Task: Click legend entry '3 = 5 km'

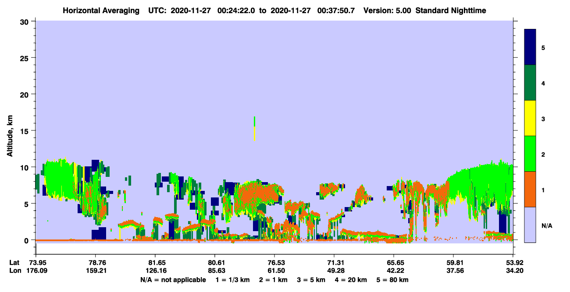Action: (311, 280)
